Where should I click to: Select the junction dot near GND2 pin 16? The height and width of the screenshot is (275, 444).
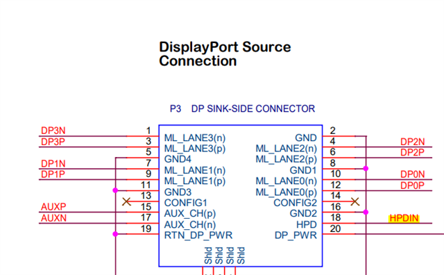366,212
